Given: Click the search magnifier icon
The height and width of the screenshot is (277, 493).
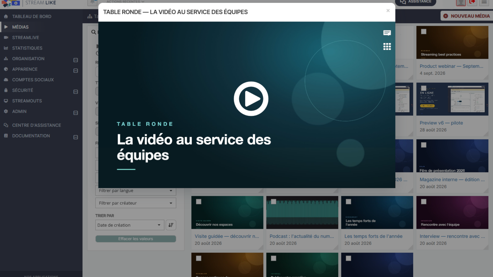Looking at the screenshot, I should [94, 32].
